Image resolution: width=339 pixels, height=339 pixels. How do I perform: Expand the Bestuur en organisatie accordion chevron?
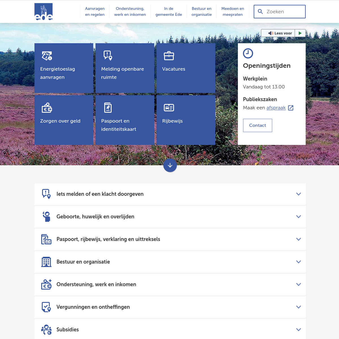(x=299, y=262)
